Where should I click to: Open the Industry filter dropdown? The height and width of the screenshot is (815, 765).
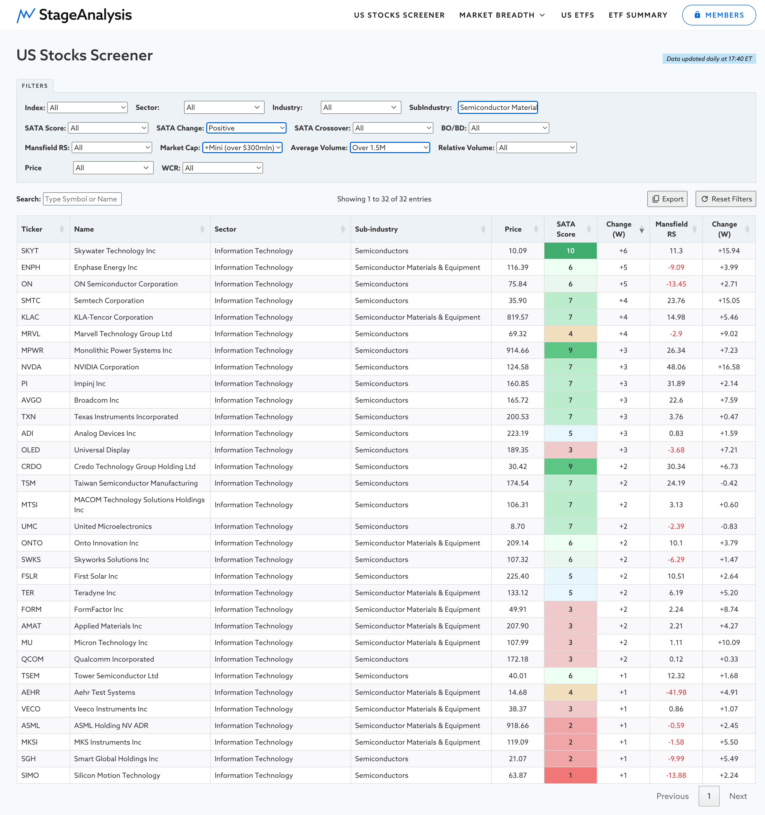361,107
